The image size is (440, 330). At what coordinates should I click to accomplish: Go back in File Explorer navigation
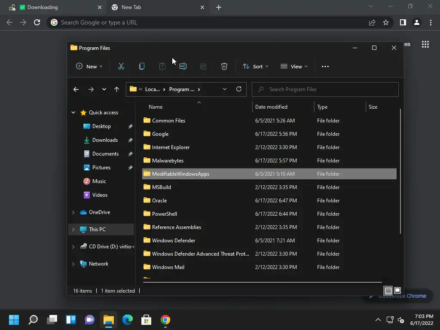[x=76, y=89]
